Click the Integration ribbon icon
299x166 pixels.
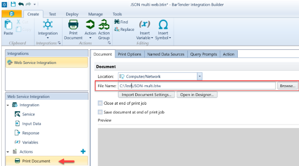[x=48, y=24]
